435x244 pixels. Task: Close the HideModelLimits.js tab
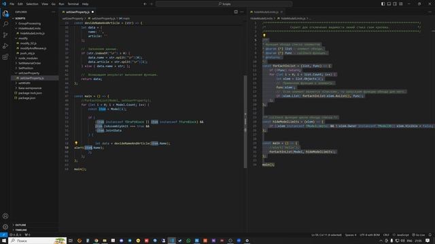coord(281,12)
